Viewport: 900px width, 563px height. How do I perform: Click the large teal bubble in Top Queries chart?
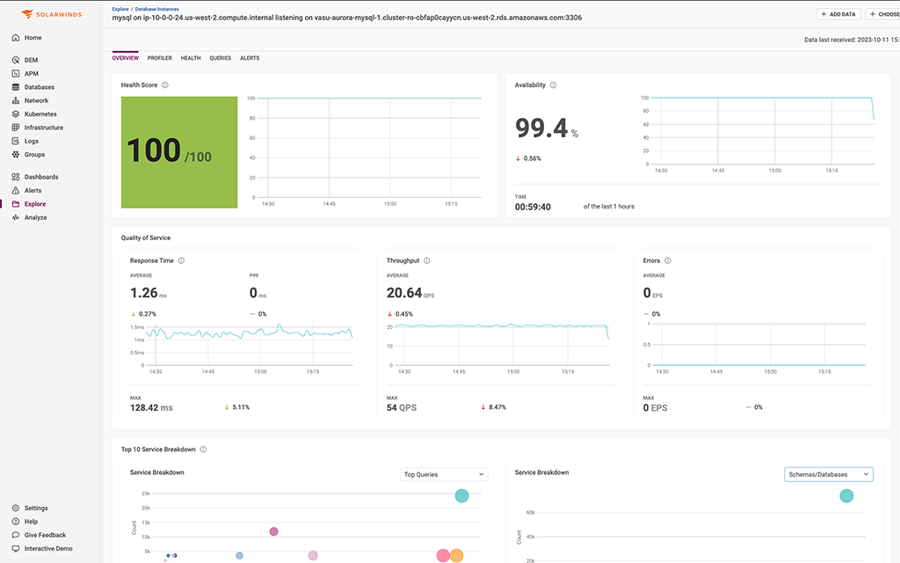click(x=461, y=496)
